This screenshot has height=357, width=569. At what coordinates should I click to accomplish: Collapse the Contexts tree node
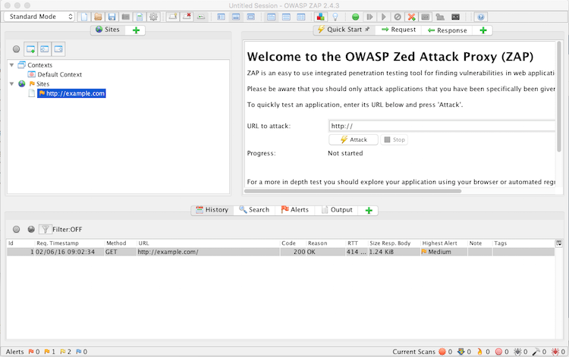(x=11, y=65)
